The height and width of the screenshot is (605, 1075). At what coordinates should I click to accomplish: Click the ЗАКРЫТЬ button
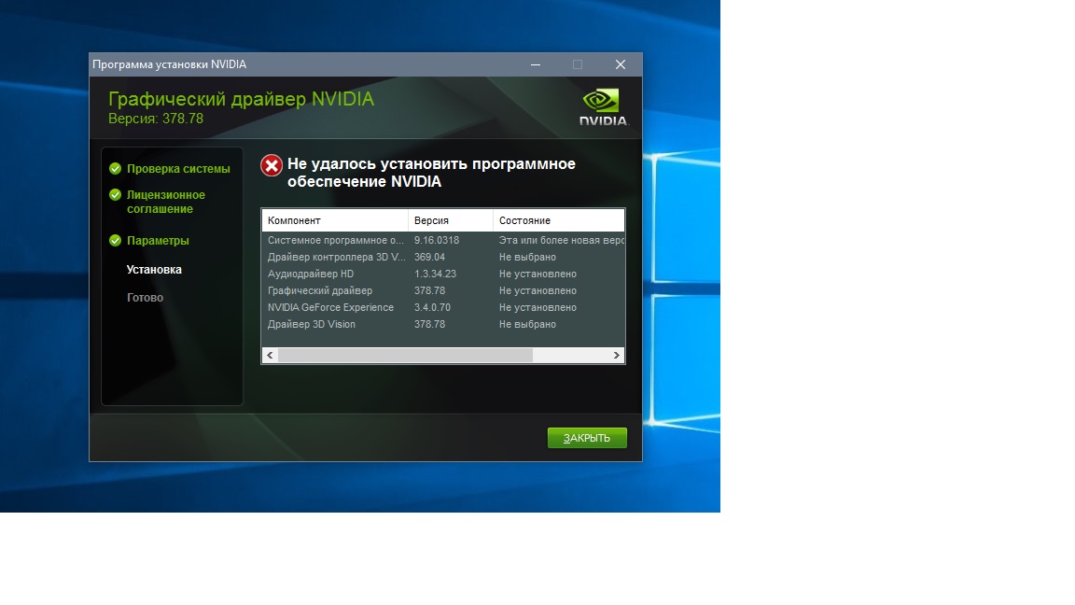click(x=587, y=438)
